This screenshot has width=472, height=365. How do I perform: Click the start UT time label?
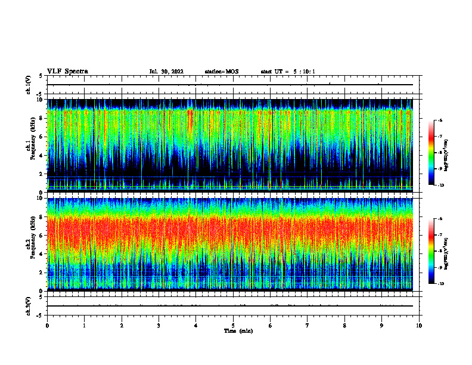point(288,72)
